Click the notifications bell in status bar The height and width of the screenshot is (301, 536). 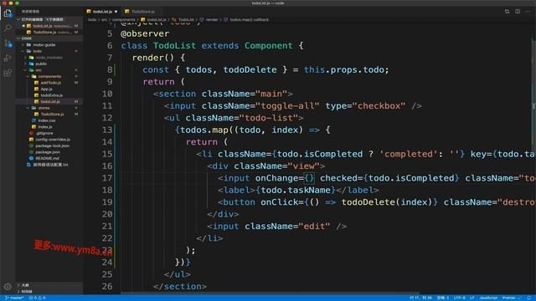pyautogui.click(x=528, y=298)
